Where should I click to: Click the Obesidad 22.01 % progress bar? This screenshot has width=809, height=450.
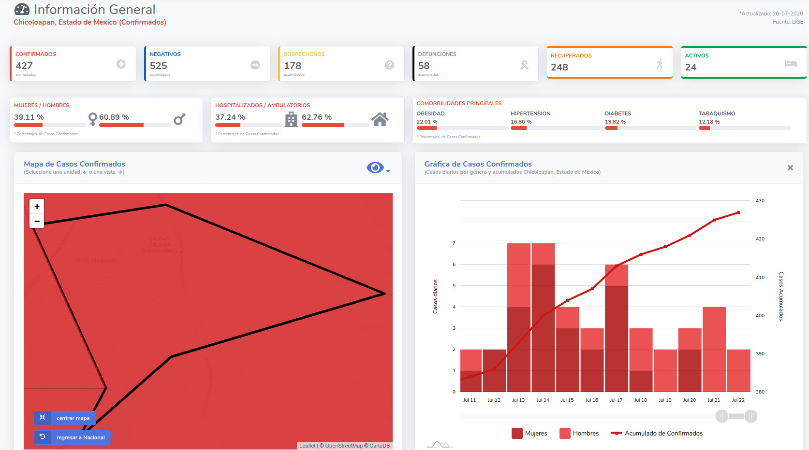463,128
